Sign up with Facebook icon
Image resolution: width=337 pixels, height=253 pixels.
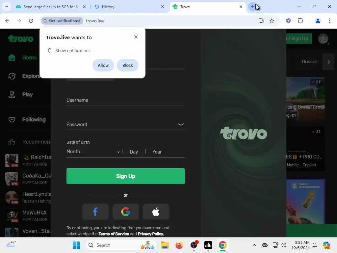(x=95, y=212)
